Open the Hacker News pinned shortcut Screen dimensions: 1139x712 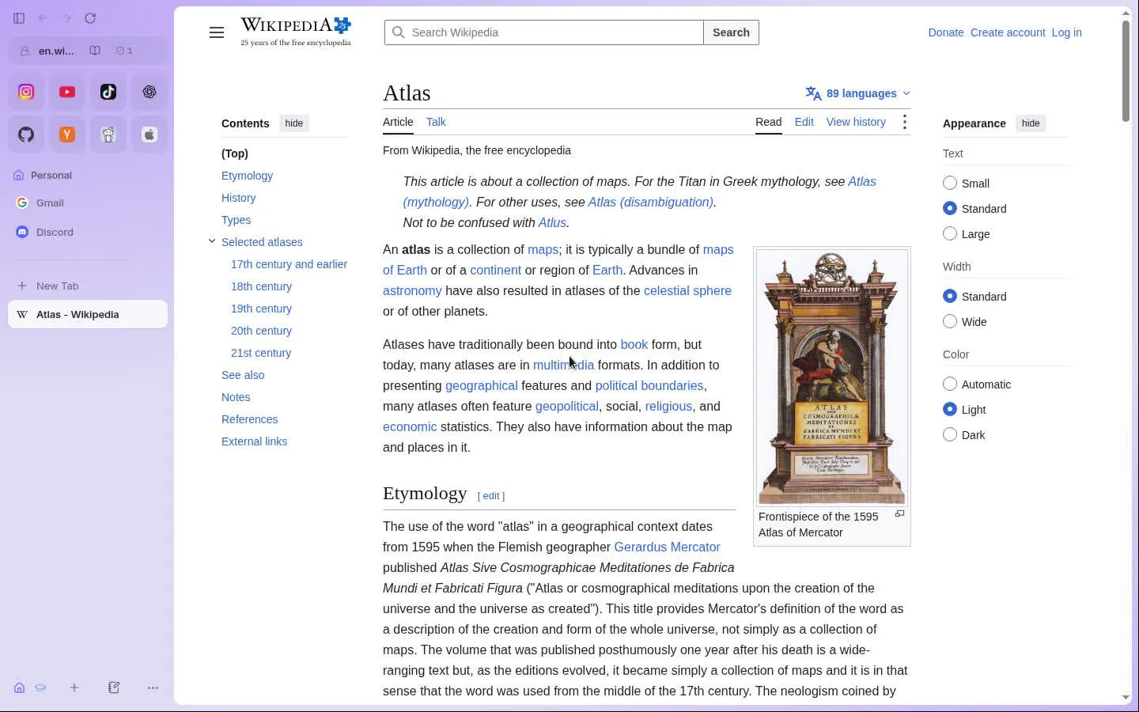(67, 134)
